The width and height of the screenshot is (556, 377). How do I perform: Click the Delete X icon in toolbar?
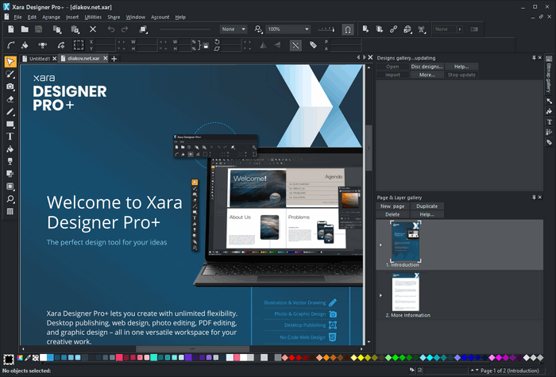pyautogui.click(x=93, y=29)
